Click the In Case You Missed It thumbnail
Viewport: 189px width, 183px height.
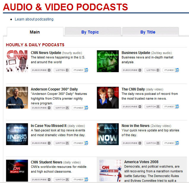pyautogui.click(x=17, y=134)
